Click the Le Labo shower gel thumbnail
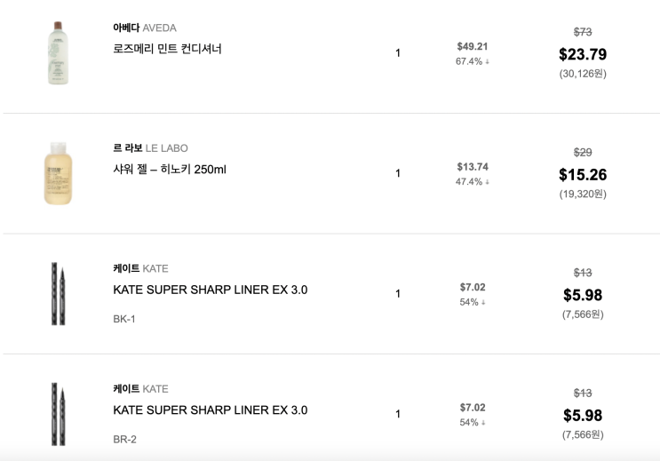The width and height of the screenshot is (660, 461). [58, 173]
